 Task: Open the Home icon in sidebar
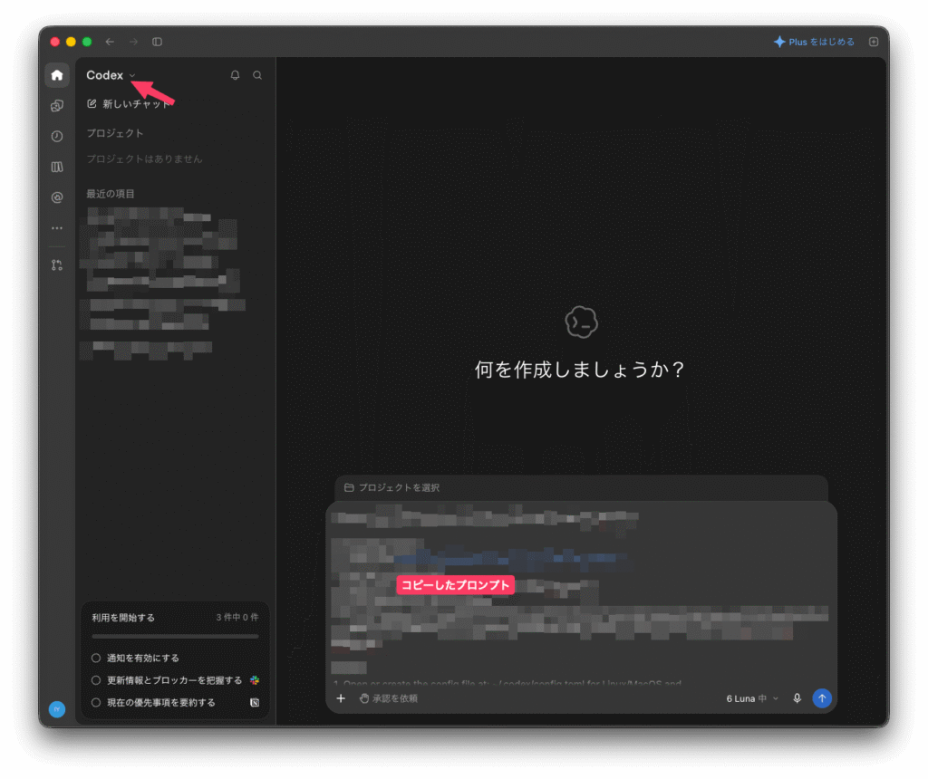[x=57, y=75]
